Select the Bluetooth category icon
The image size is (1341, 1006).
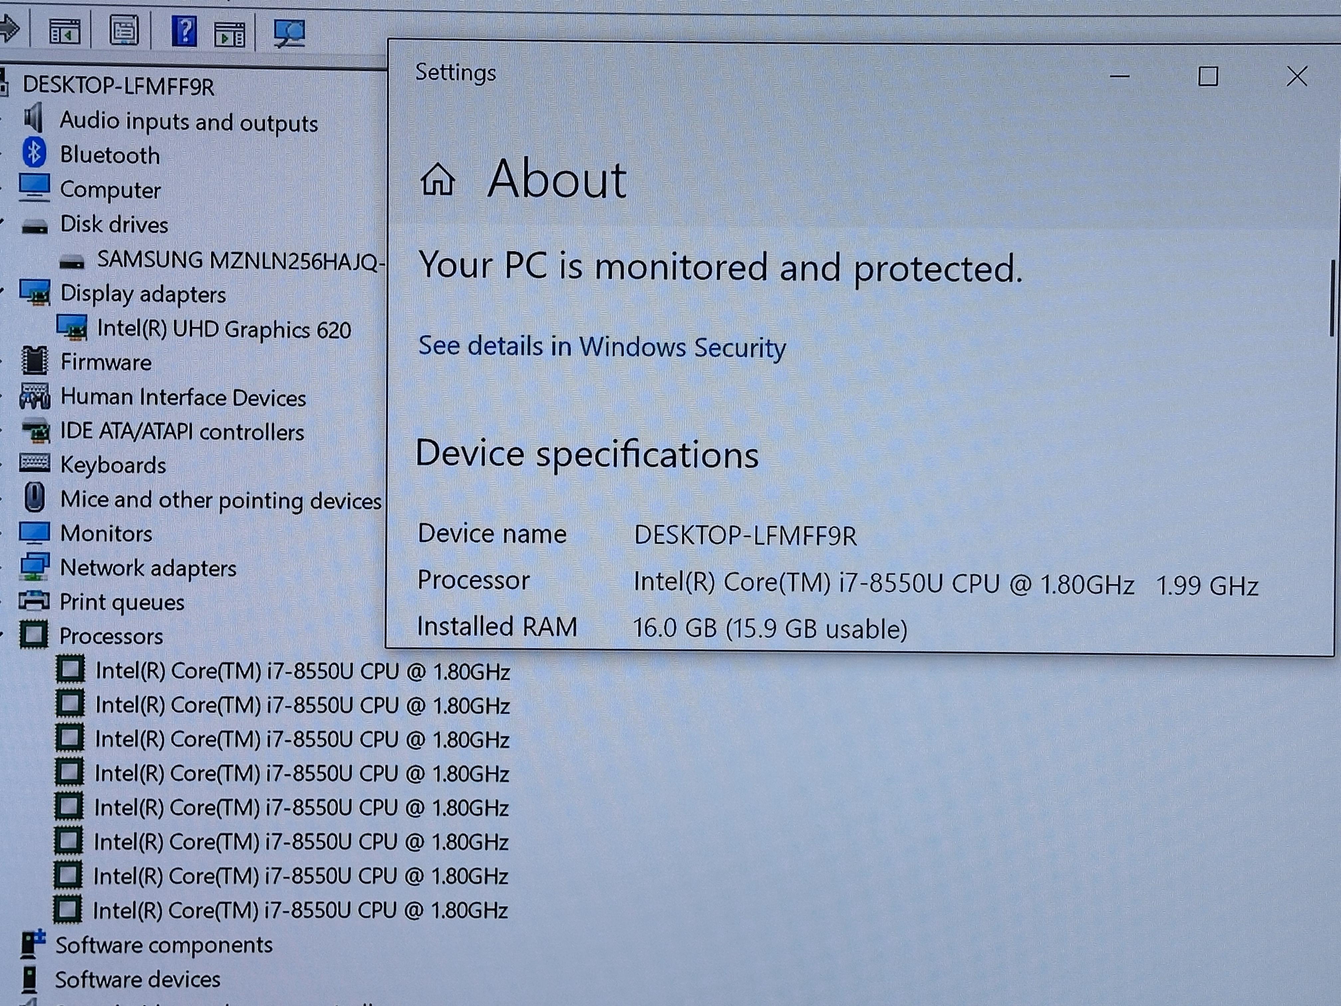34,153
